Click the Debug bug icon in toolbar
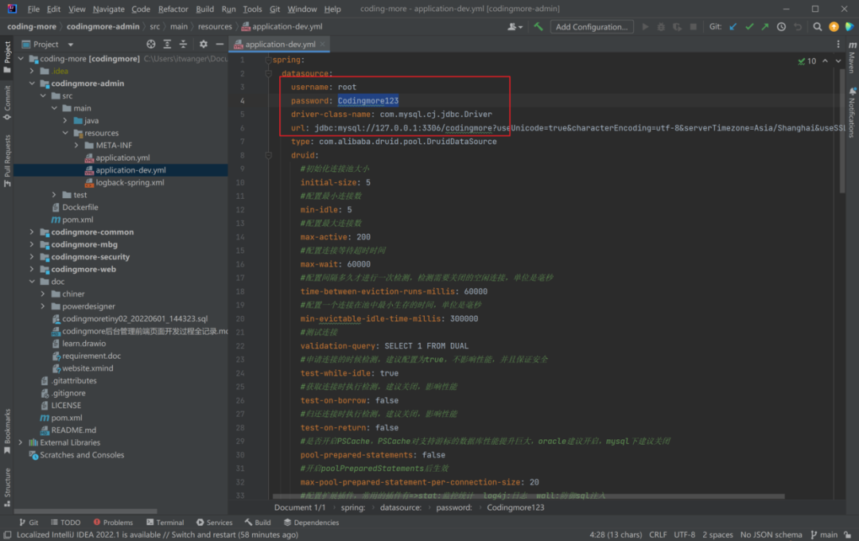The width and height of the screenshot is (859, 541). (x=661, y=26)
